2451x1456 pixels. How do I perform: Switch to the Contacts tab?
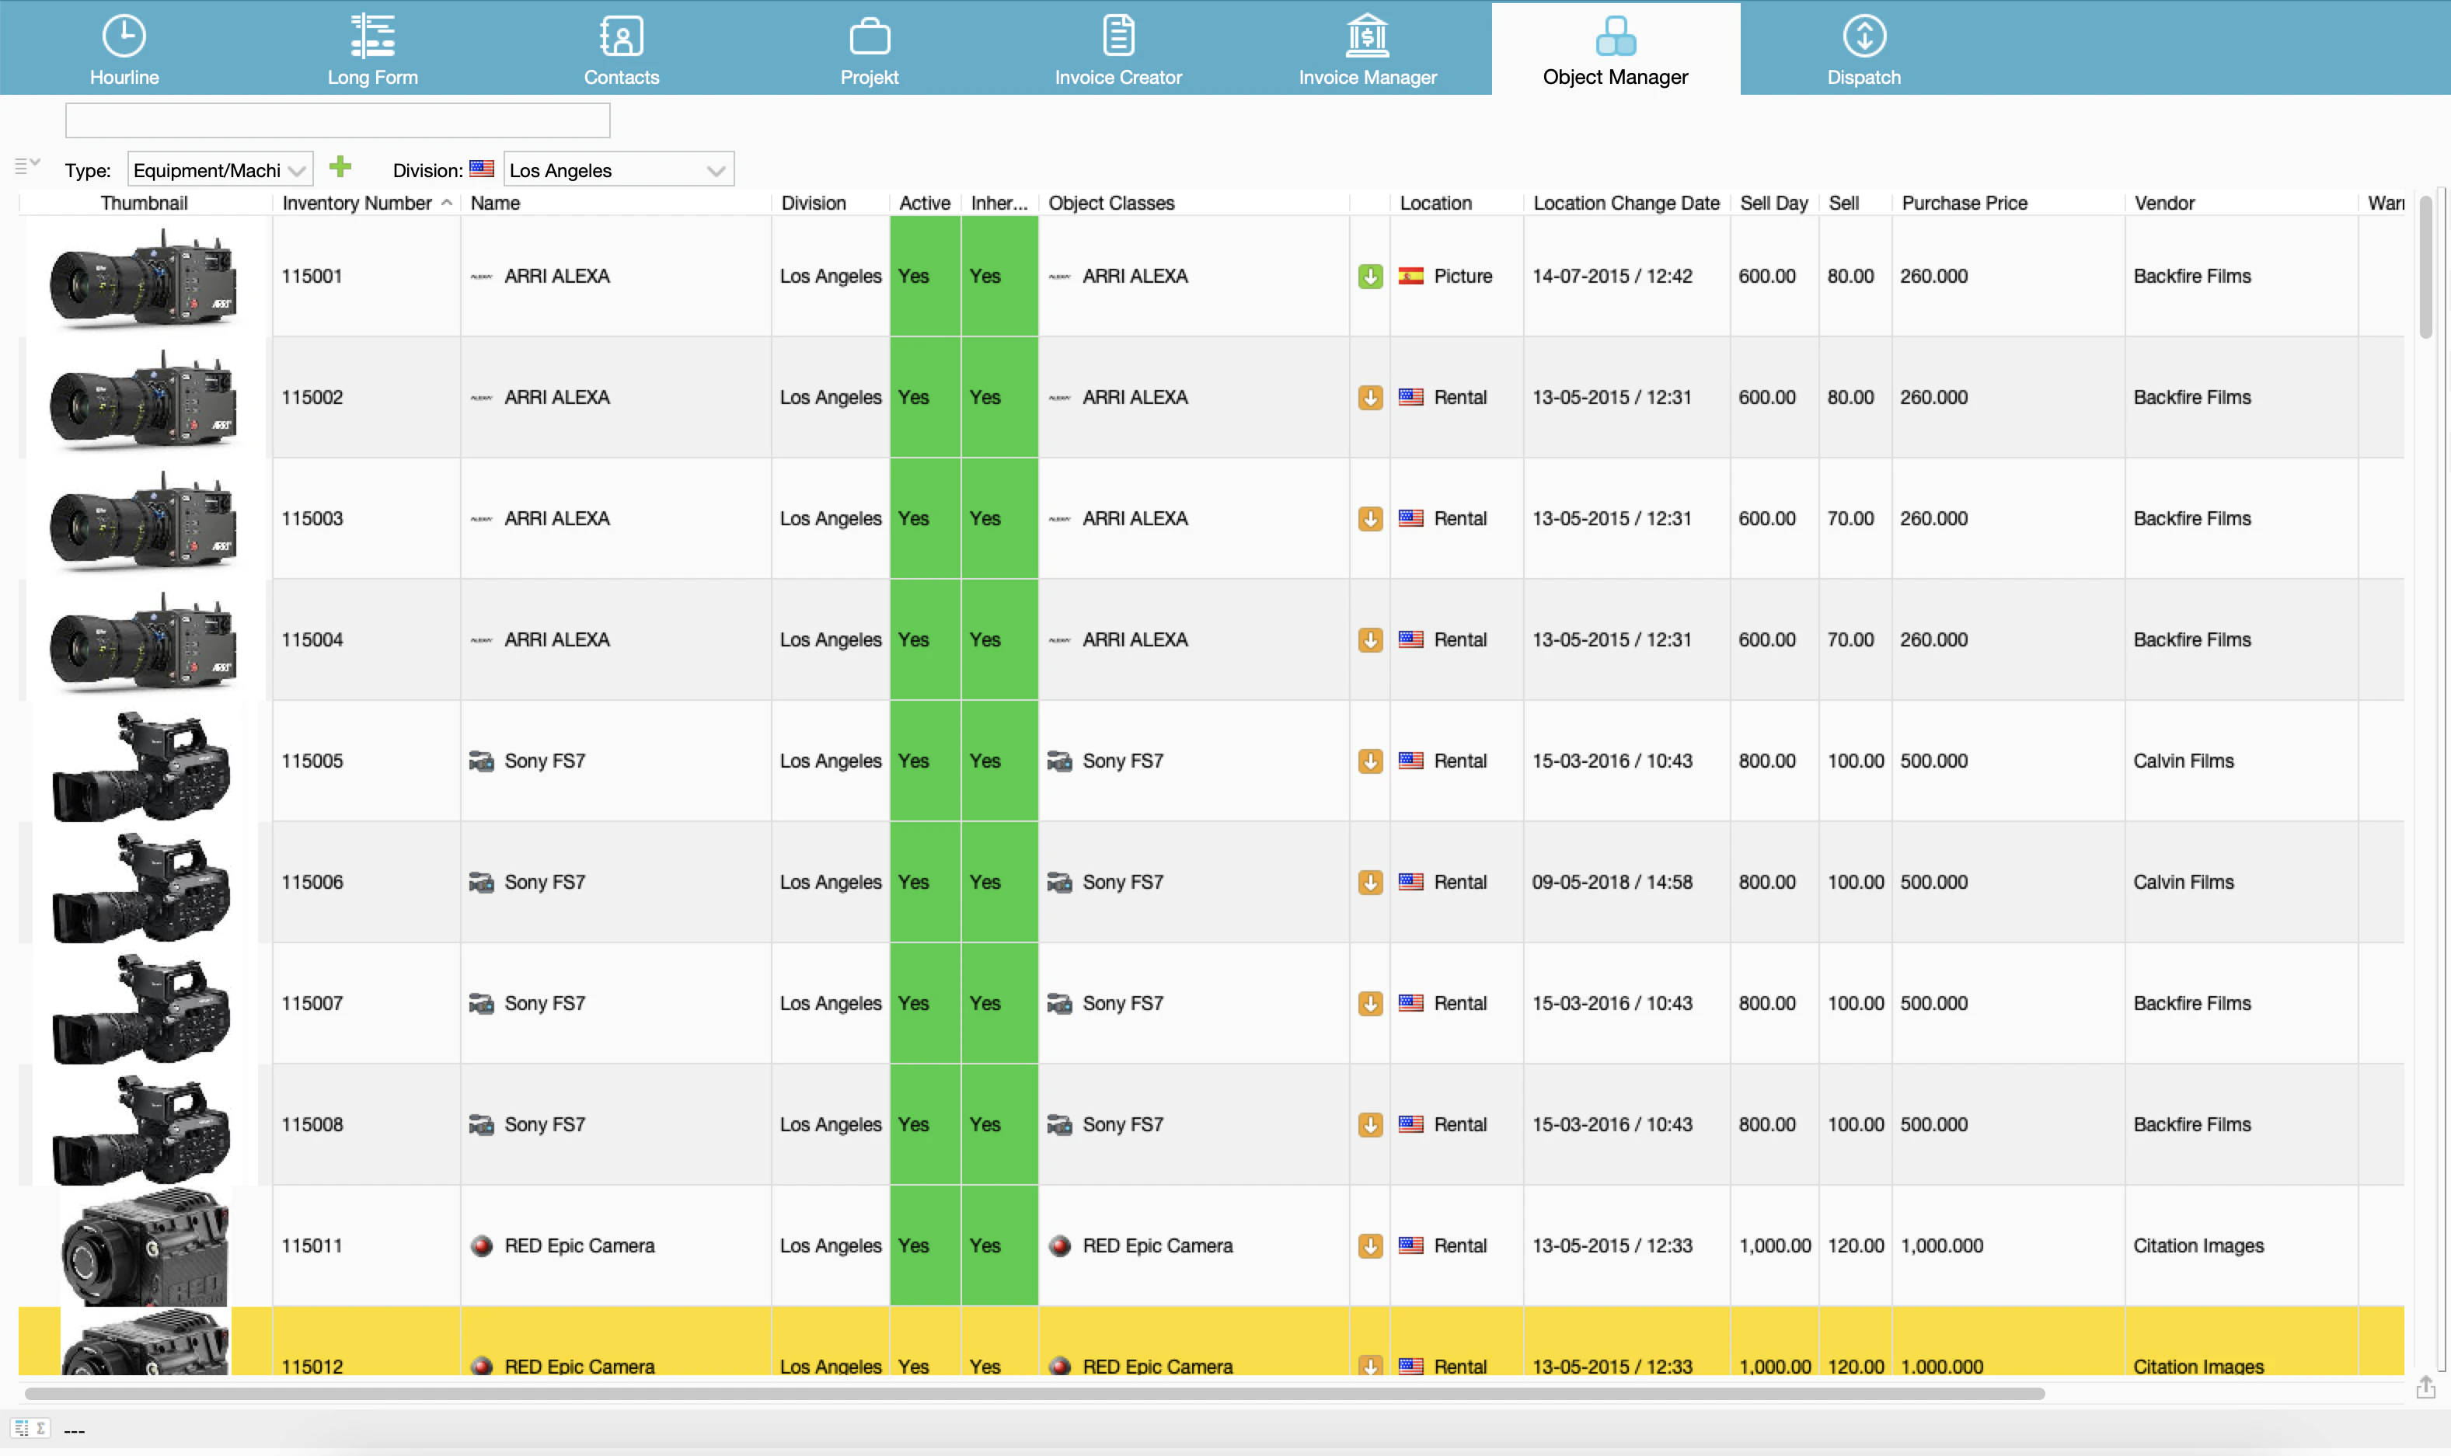[621, 49]
